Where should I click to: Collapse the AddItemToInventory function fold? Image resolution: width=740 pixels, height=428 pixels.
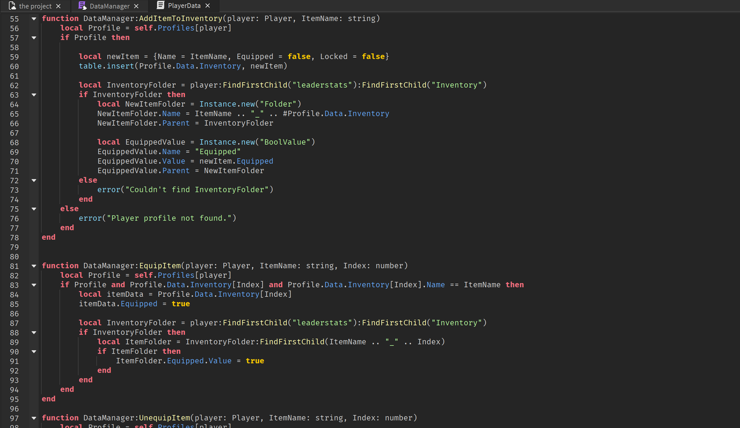pos(33,18)
